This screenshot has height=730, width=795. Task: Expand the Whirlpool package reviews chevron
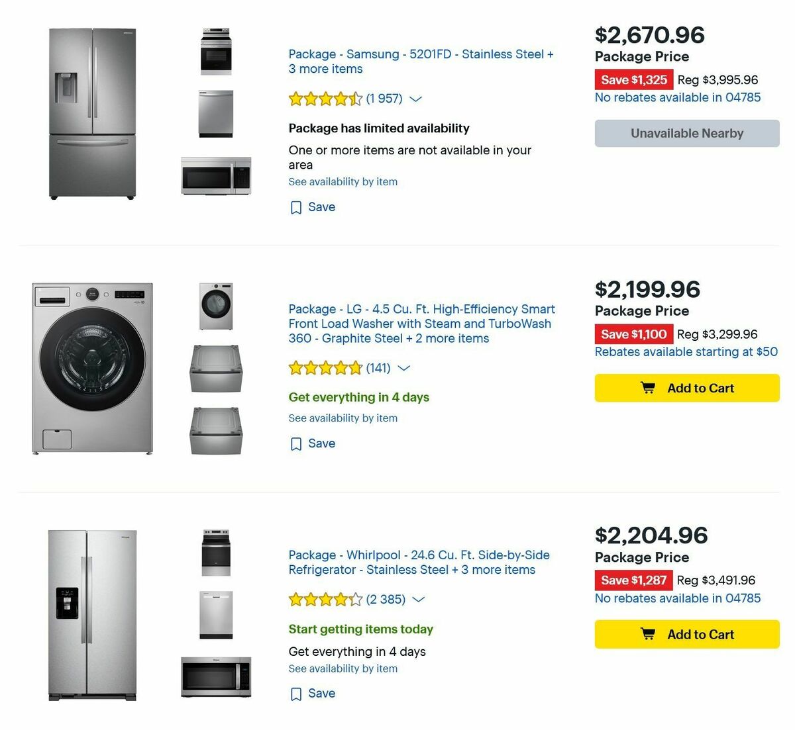point(418,600)
